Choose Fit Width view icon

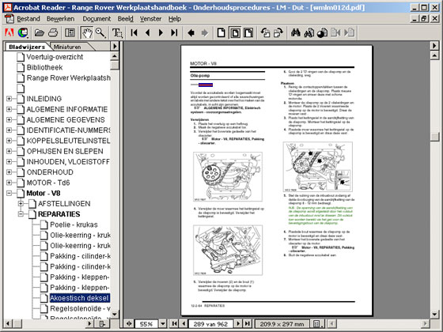tap(248, 32)
